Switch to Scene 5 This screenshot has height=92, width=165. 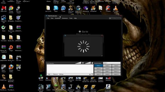pos(107,66)
